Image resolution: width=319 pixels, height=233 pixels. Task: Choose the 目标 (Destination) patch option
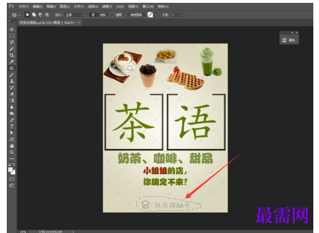[103, 15]
